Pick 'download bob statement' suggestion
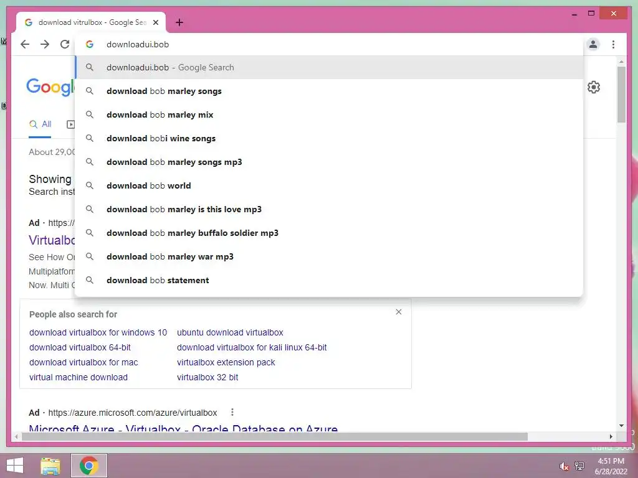Screen dimensions: 638x478 pos(329,280)
